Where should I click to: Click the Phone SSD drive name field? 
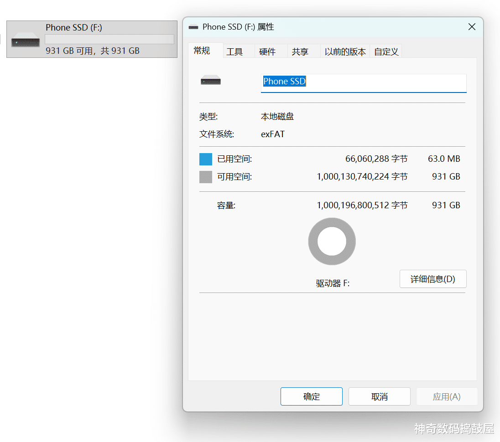pyautogui.click(x=364, y=83)
